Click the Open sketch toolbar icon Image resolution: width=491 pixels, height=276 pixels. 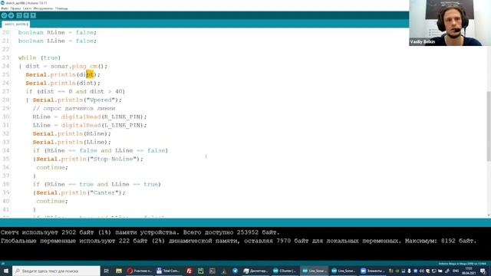(x=26, y=15)
